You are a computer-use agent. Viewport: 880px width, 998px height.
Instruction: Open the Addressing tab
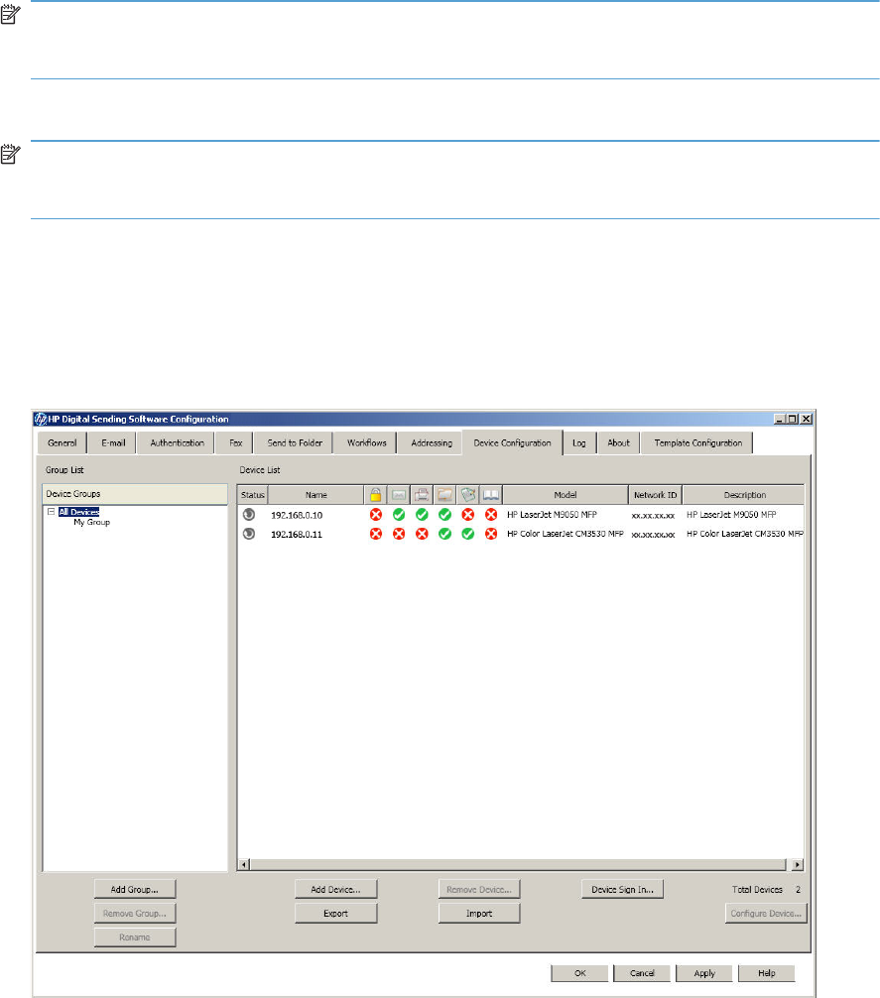[432, 443]
